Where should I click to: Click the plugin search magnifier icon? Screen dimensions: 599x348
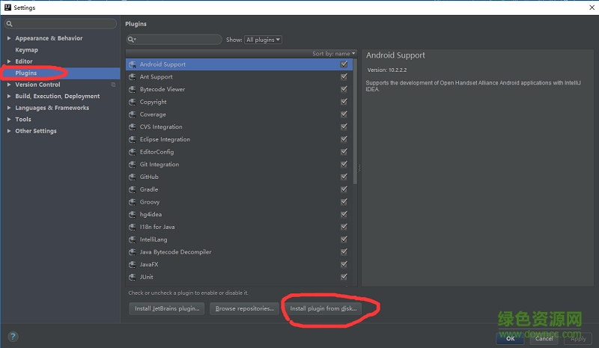[132, 40]
